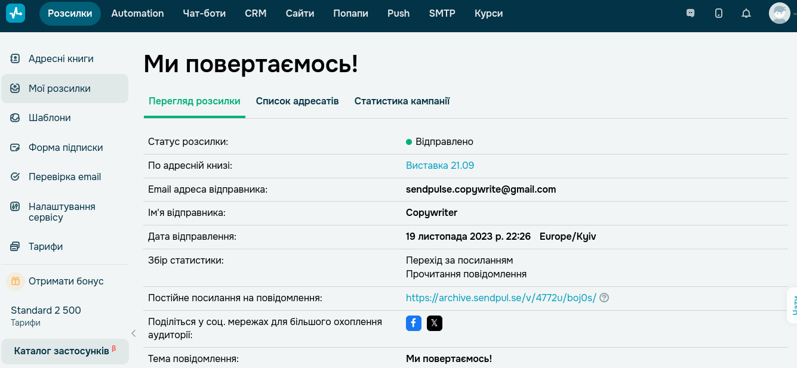Screen dimensions: 797x368
Task: Collapse the sidebar with the chevron arrow
Action: [x=134, y=333]
